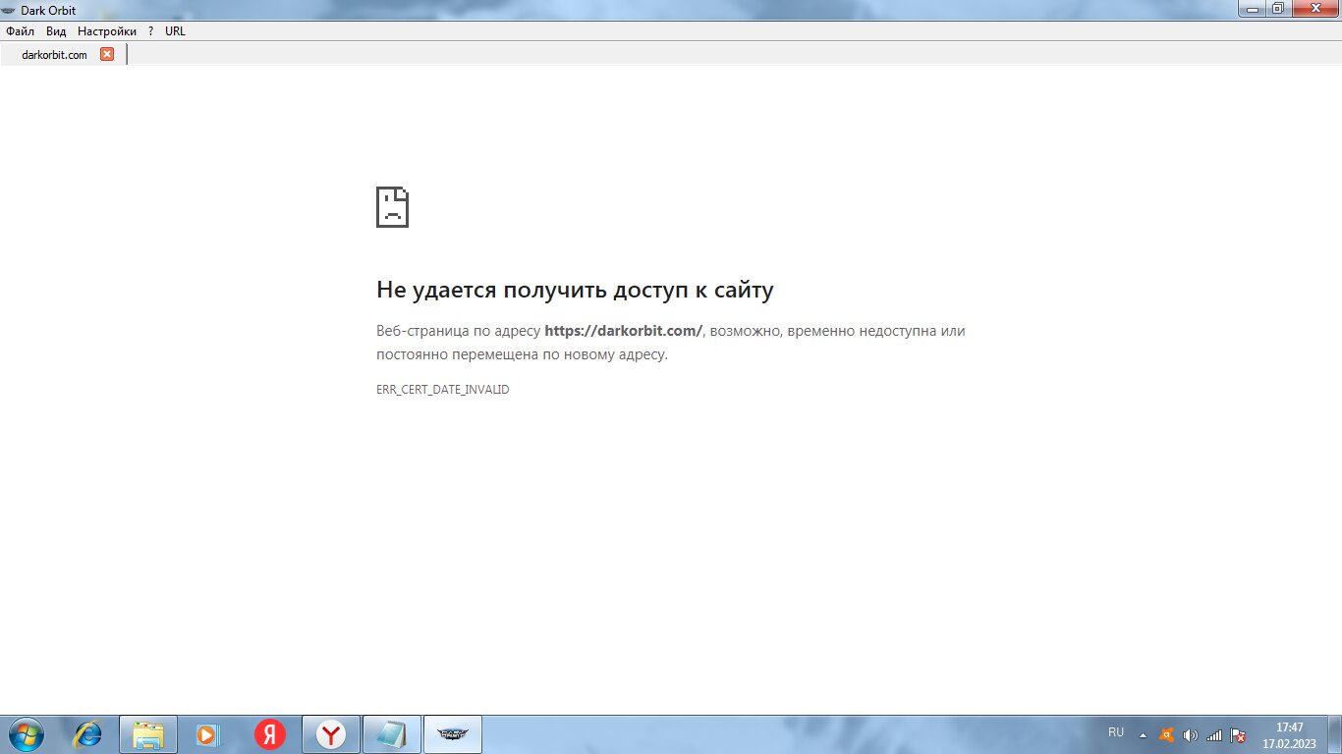Open the Avast antivirus tray icon
The width and height of the screenshot is (1342, 754).
click(1166, 734)
